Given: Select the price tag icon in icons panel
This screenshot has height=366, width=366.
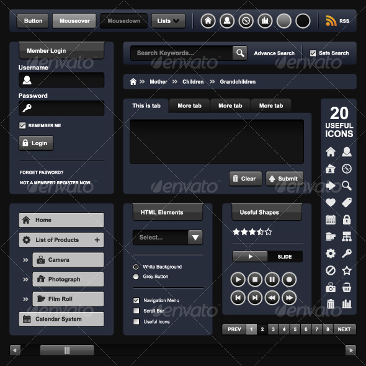Looking at the screenshot, I should tap(347, 202).
